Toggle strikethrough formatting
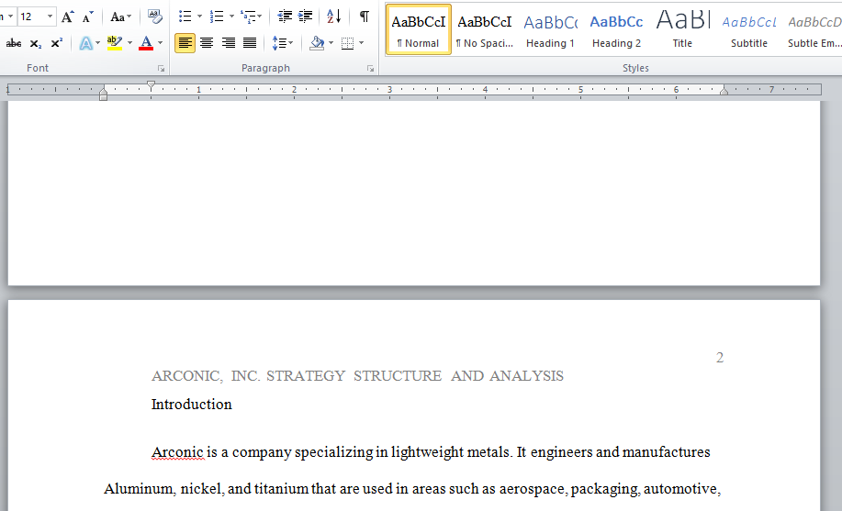842x511 pixels. point(14,43)
